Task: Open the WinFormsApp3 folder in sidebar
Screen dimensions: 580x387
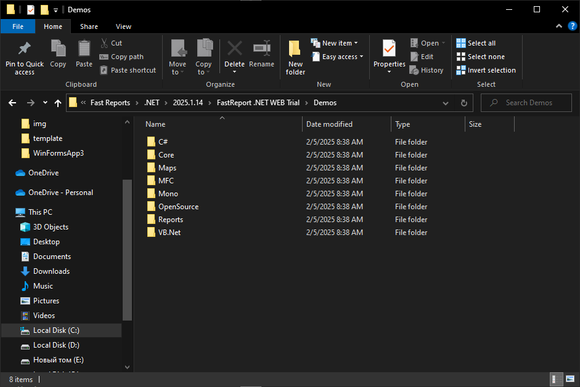Action: tap(59, 153)
